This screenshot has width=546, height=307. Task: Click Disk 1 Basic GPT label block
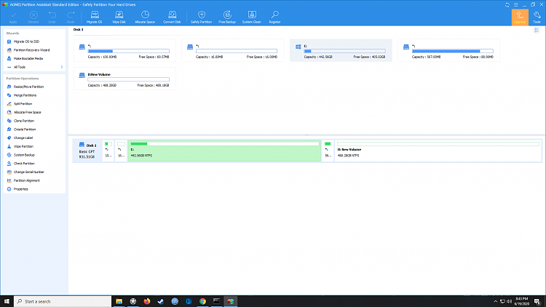[87, 151]
